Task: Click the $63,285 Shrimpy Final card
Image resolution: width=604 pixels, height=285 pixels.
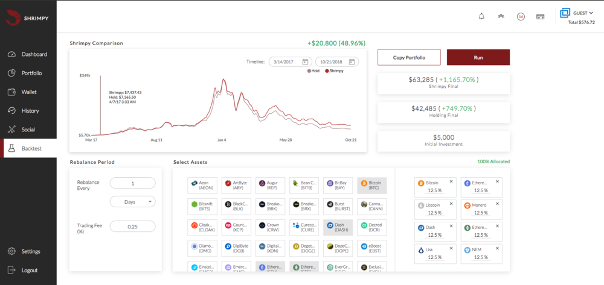Action: point(444,83)
